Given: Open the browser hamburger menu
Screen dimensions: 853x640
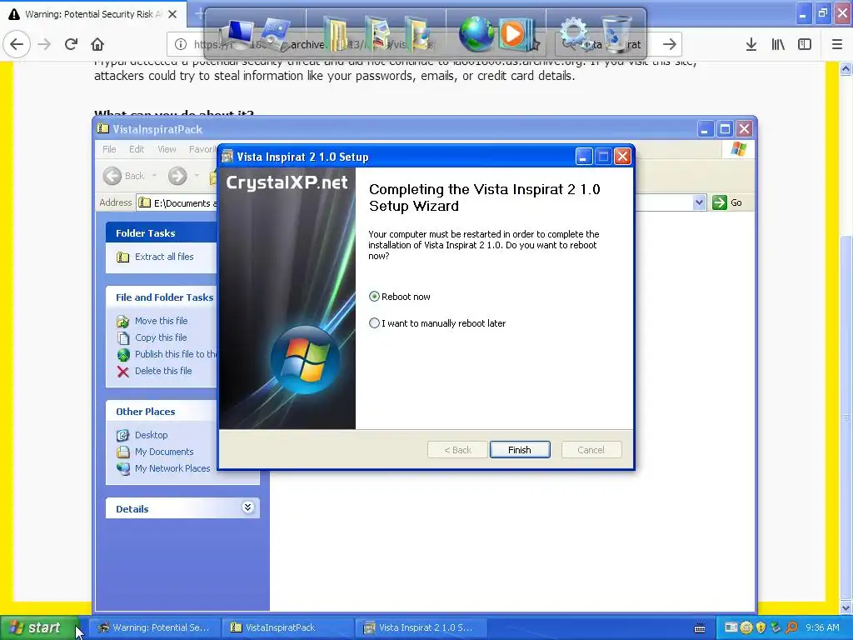Looking at the screenshot, I should (837, 44).
